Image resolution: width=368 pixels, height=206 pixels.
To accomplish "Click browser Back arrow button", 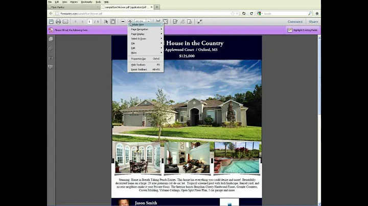I will click(51, 14).
